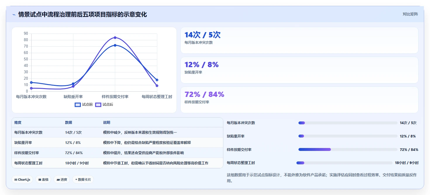This screenshot has height=195, width=430.
Task: Click 72% / 84% beside the progress bar
Action: click(x=409, y=150)
